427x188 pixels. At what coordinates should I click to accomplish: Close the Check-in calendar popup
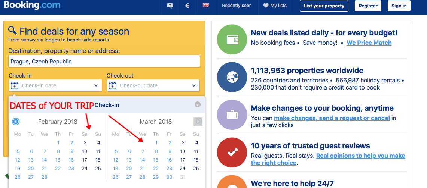(198, 105)
